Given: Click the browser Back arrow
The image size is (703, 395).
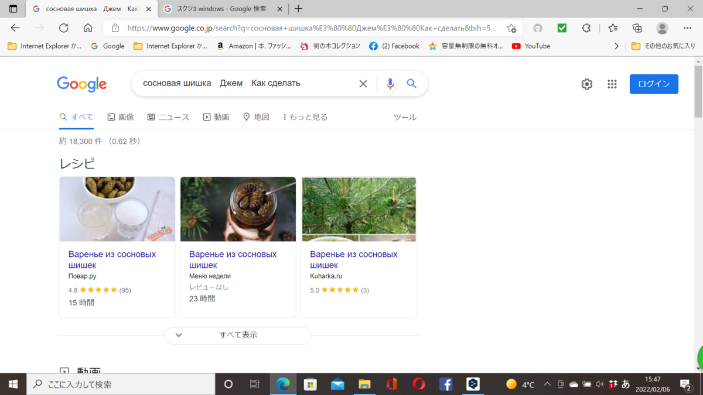Looking at the screenshot, I should pos(16,28).
